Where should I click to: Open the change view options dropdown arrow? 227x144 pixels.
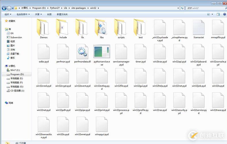tap(212, 14)
